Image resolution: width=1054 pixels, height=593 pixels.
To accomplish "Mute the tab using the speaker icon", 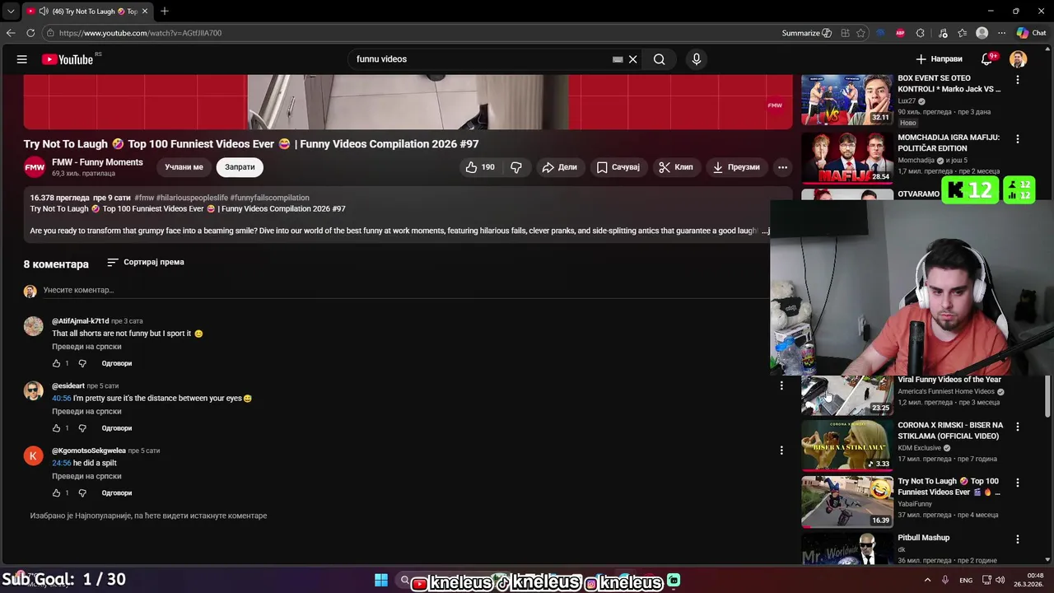I will [44, 12].
